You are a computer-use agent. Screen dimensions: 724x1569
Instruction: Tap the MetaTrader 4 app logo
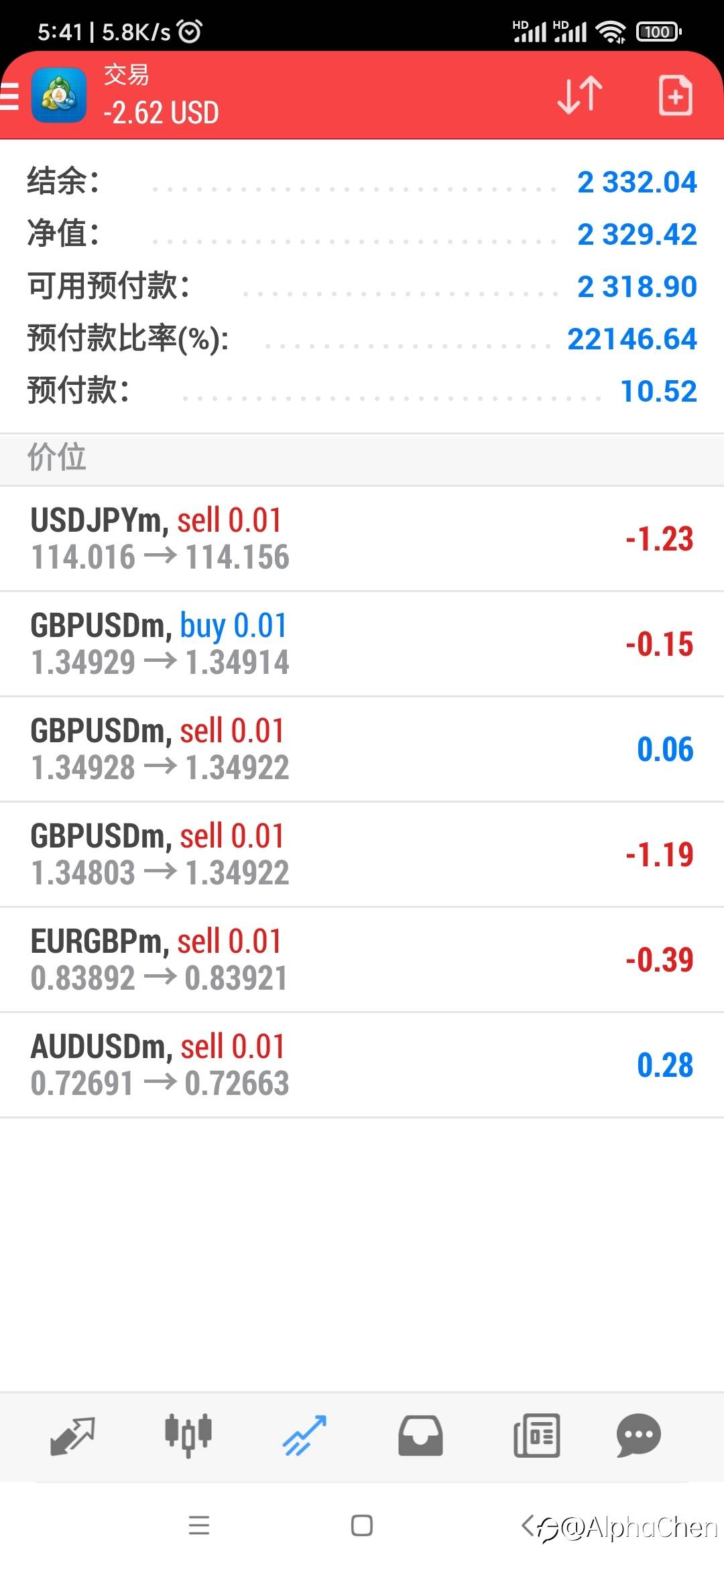coord(59,95)
